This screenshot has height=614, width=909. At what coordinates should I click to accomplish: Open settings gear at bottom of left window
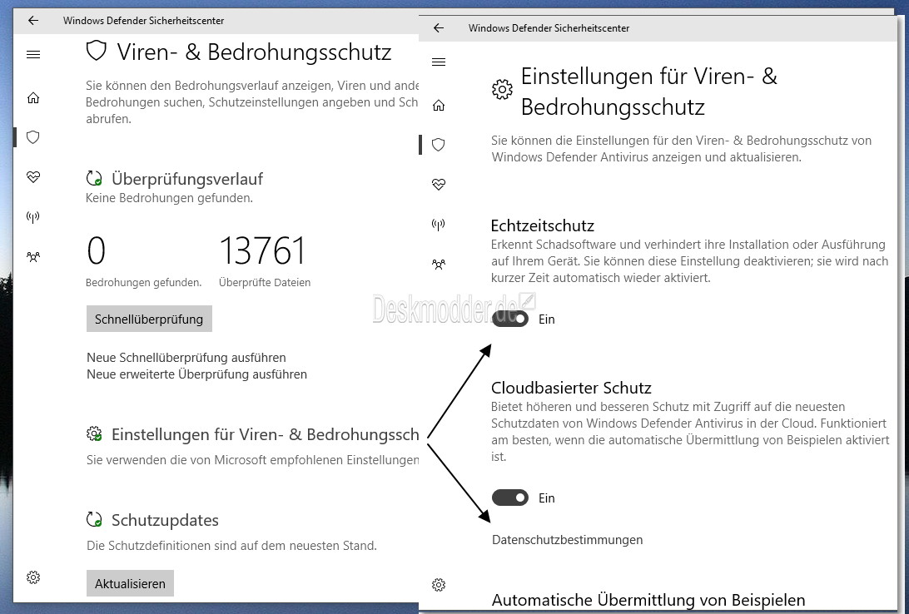[x=33, y=577]
